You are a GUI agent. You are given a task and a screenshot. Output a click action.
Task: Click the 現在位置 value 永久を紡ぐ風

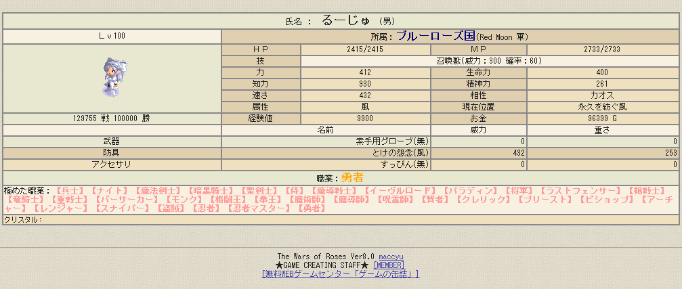point(602,106)
